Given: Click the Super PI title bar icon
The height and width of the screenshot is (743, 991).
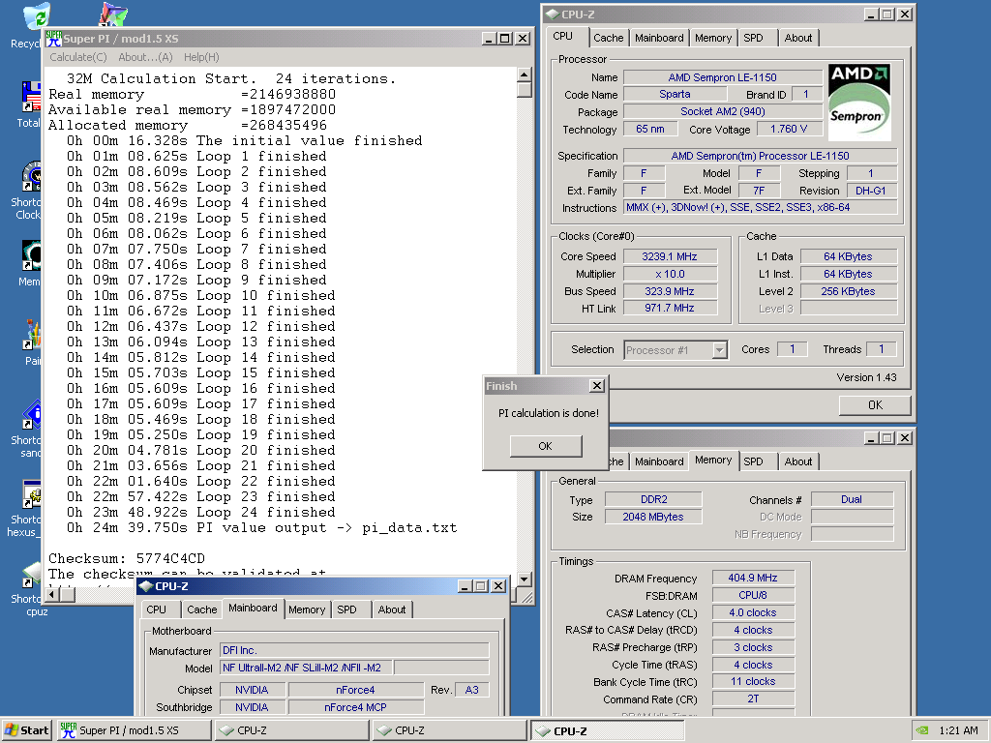Looking at the screenshot, I should point(54,39).
